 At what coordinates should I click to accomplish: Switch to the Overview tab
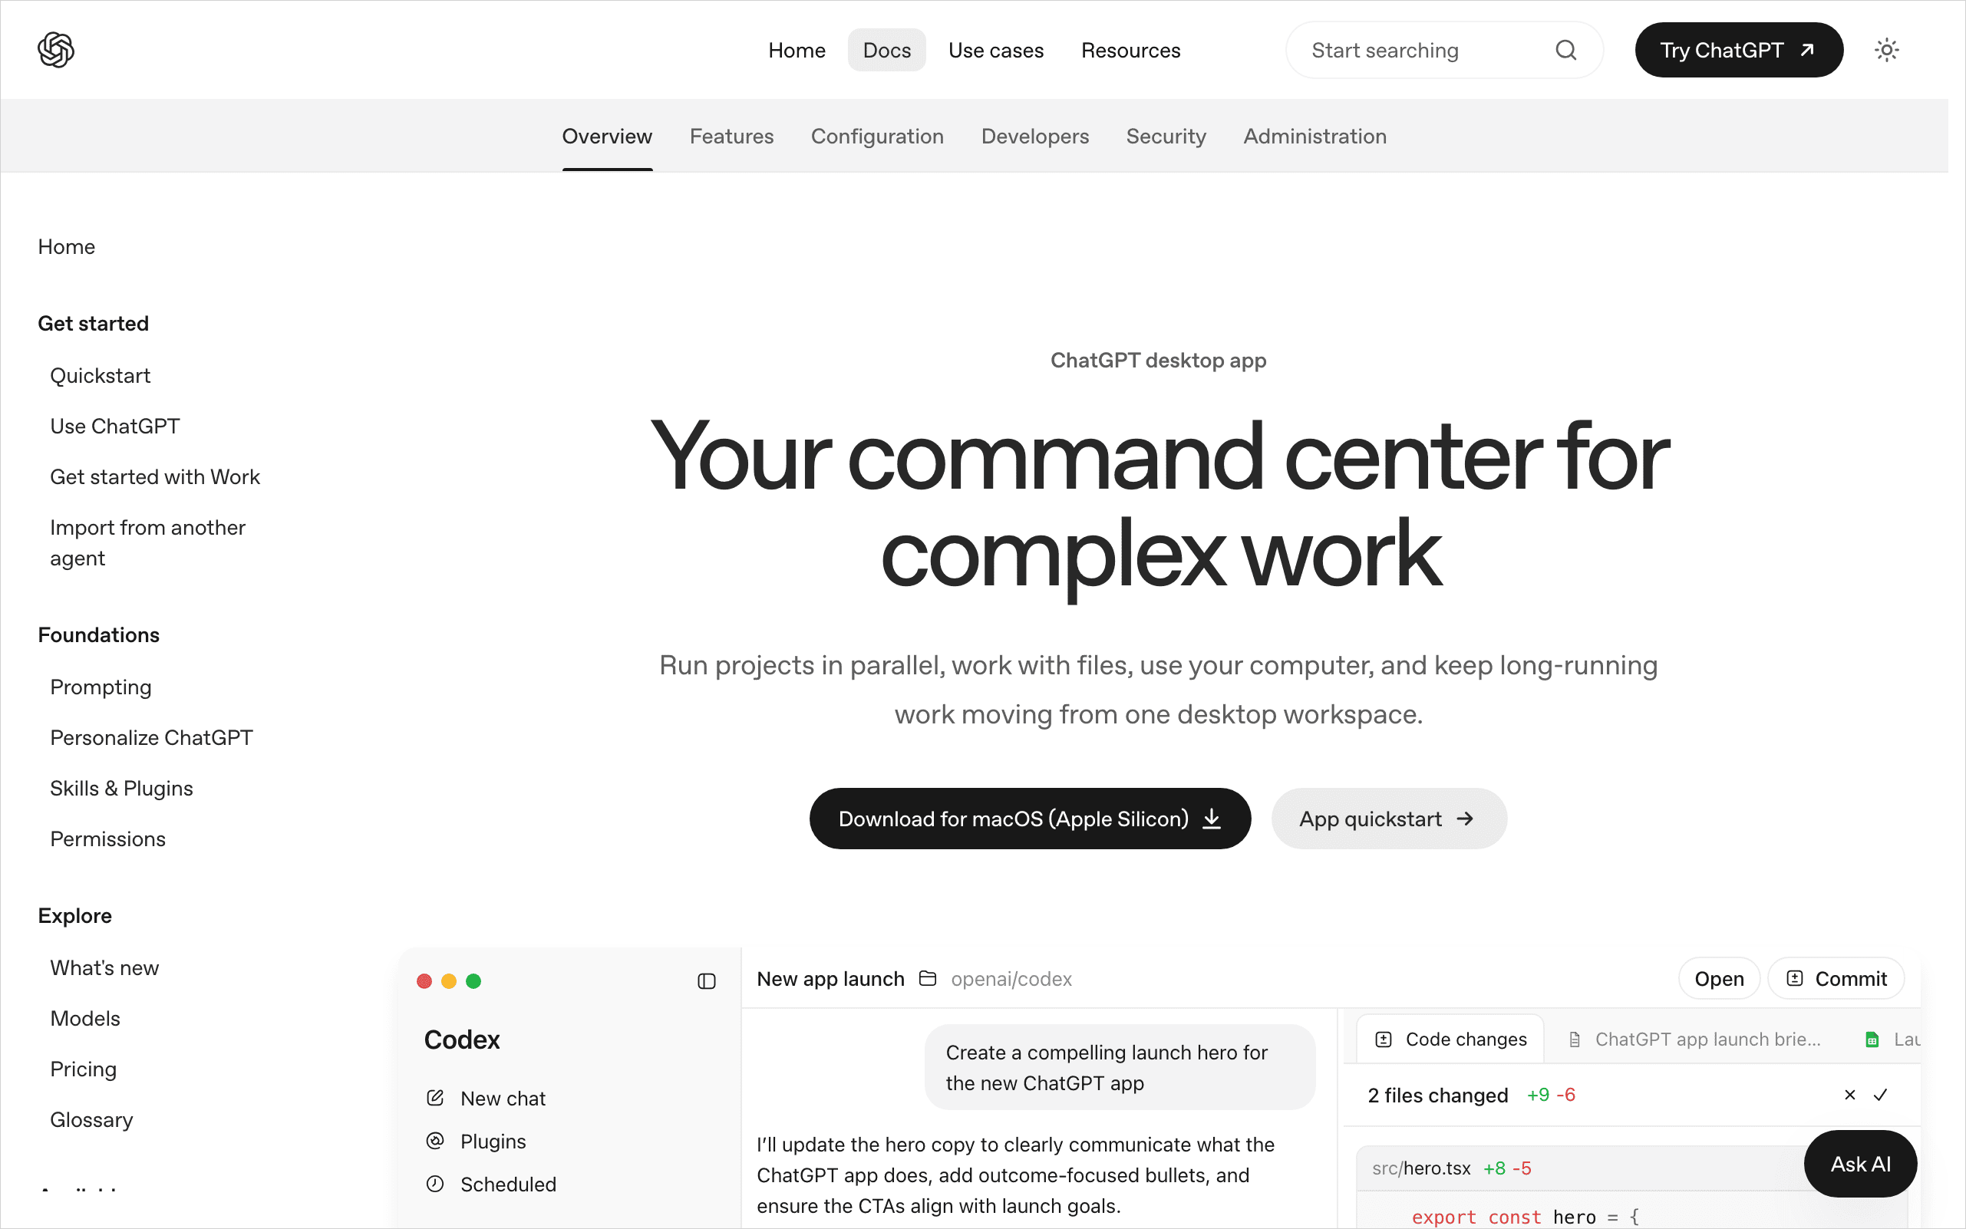click(607, 136)
